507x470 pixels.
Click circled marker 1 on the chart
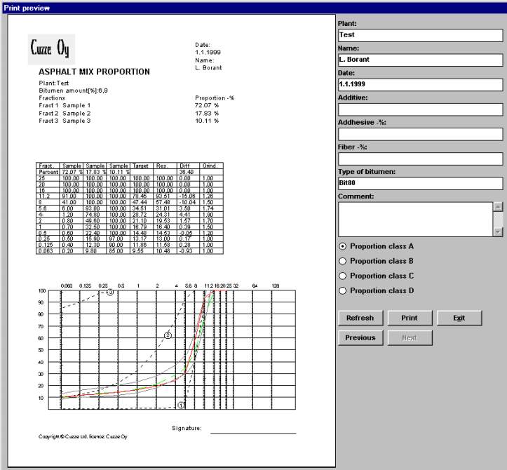click(x=182, y=405)
